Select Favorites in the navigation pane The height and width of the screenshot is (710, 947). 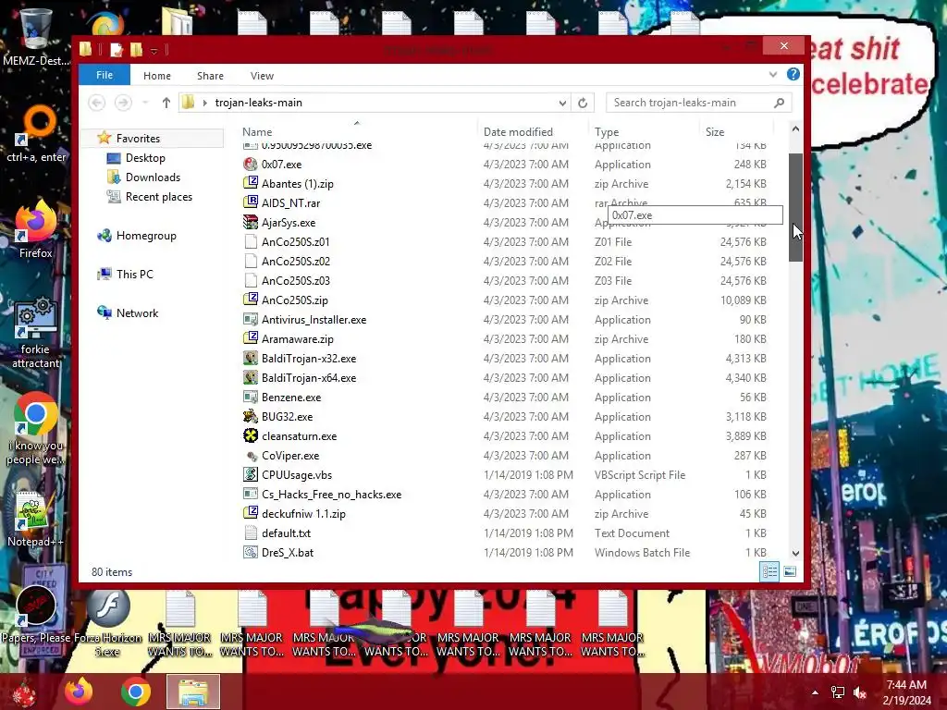click(138, 139)
